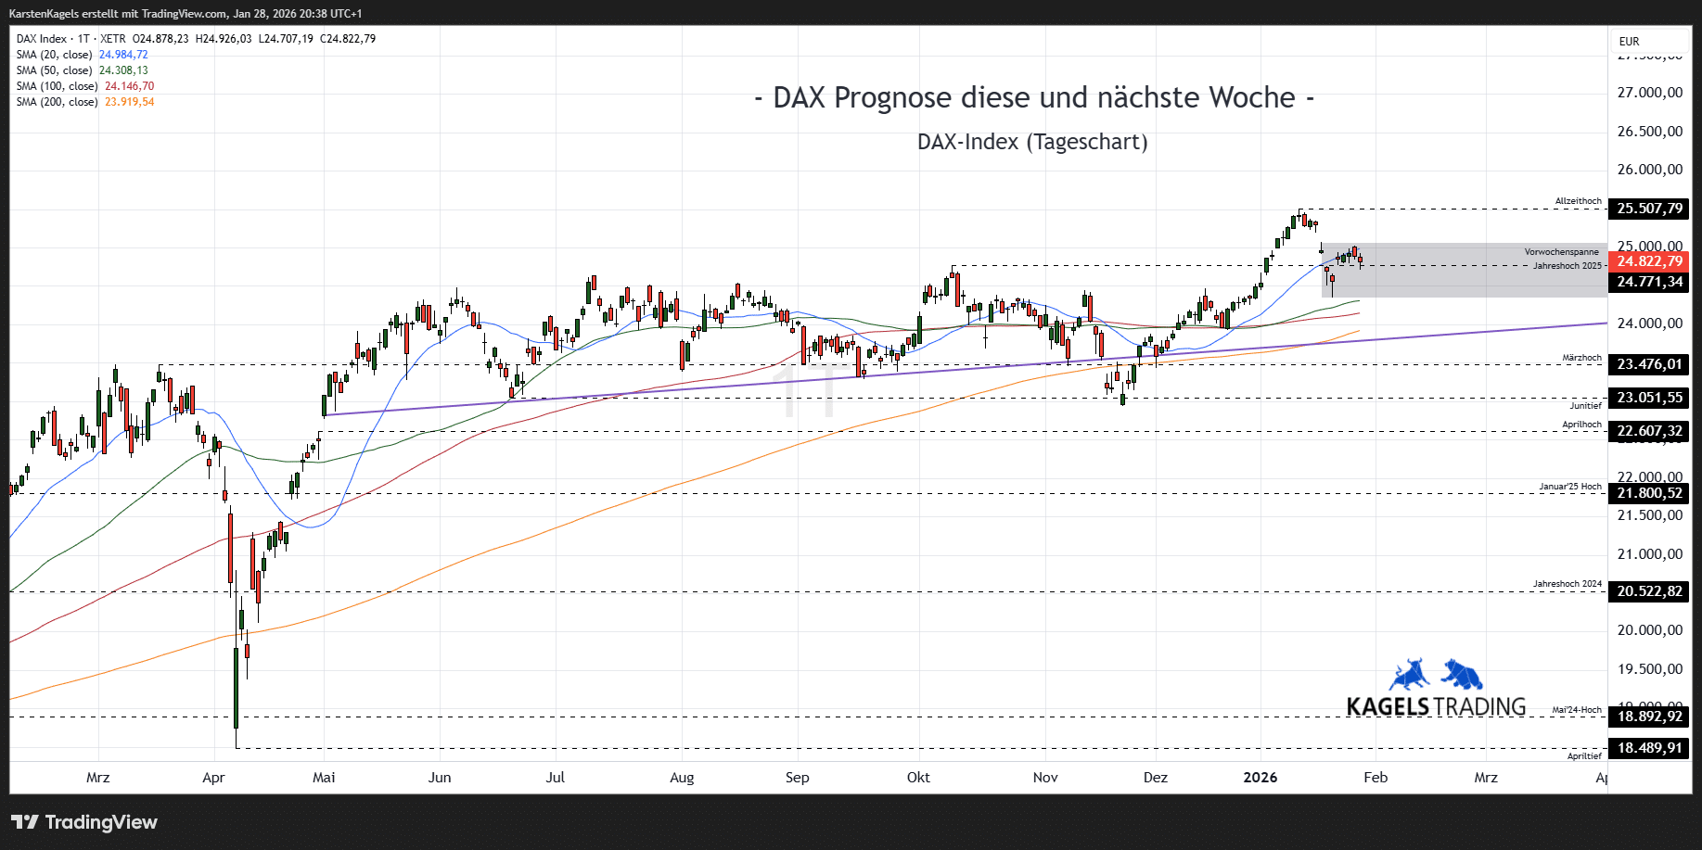Image resolution: width=1702 pixels, height=850 pixels.
Task: Click the Jahreshoch 2024 label 20.522,82
Action: tap(1650, 590)
